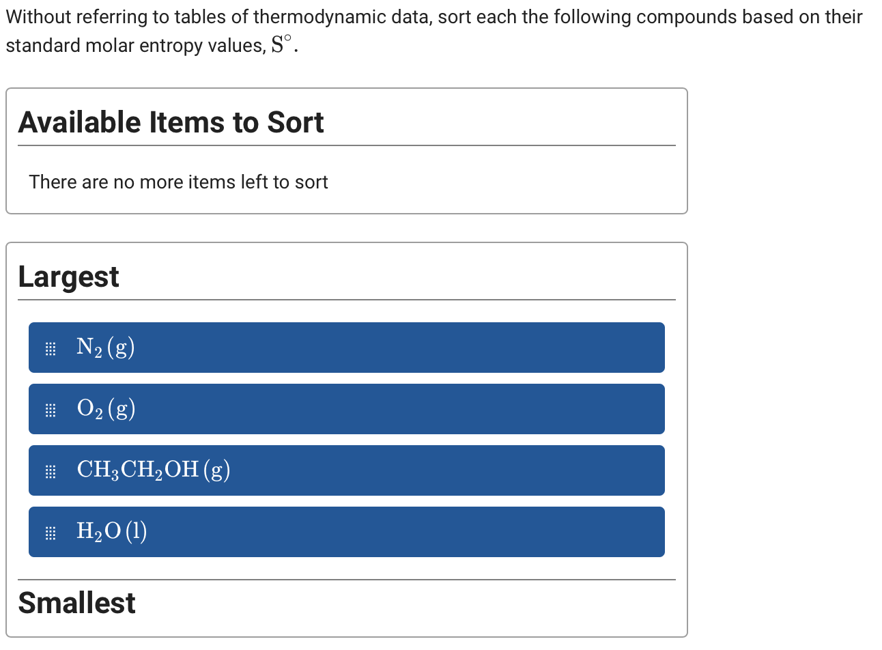Select the N2 (g) sortable item
This screenshot has height=650, width=882.
click(x=346, y=348)
